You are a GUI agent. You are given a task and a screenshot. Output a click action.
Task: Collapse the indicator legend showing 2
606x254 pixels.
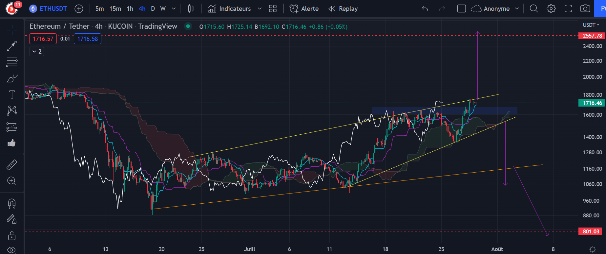click(x=37, y=51)
